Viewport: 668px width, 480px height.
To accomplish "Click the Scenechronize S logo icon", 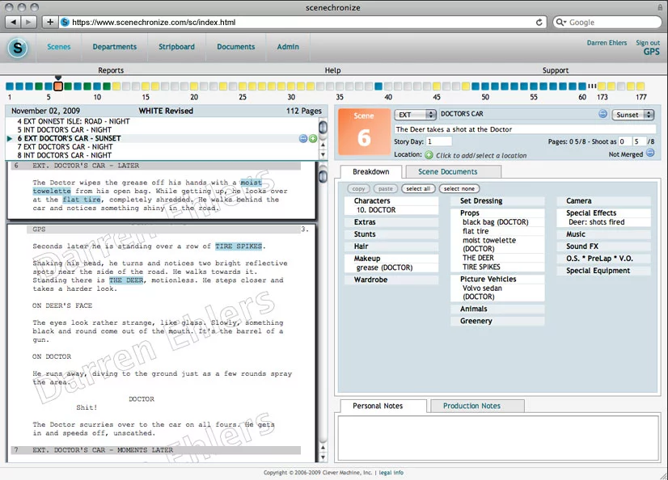I will (18, 48).
